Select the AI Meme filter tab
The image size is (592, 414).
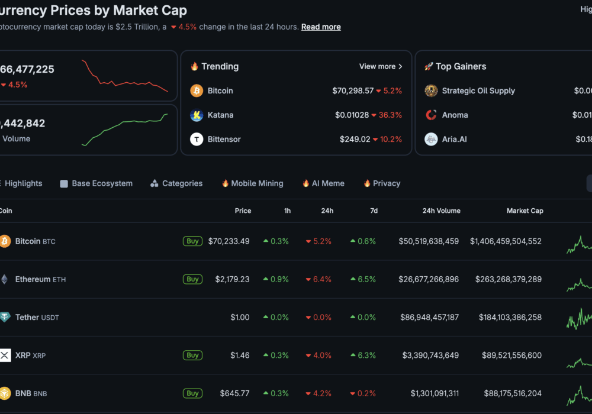(x=323, y=184)
